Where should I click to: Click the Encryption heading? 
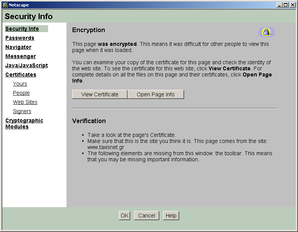(x=89, y=30)
